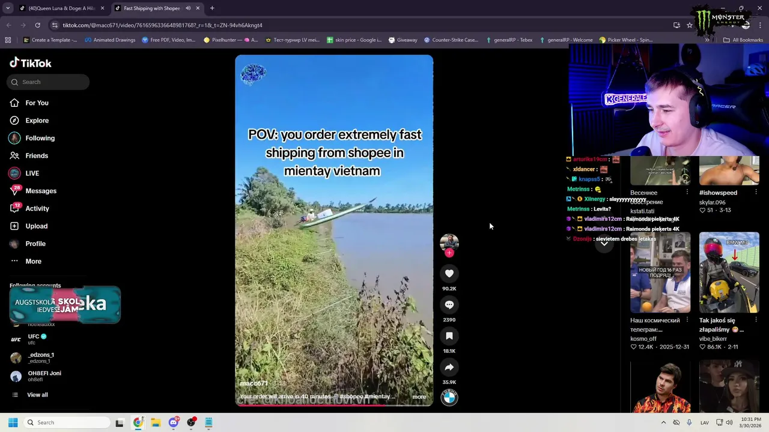Image resolution: width=769 pixels, height=432 pixels.
Task: Open #ishowspeed video by skylar.096
Action: [x=729, y=172]
